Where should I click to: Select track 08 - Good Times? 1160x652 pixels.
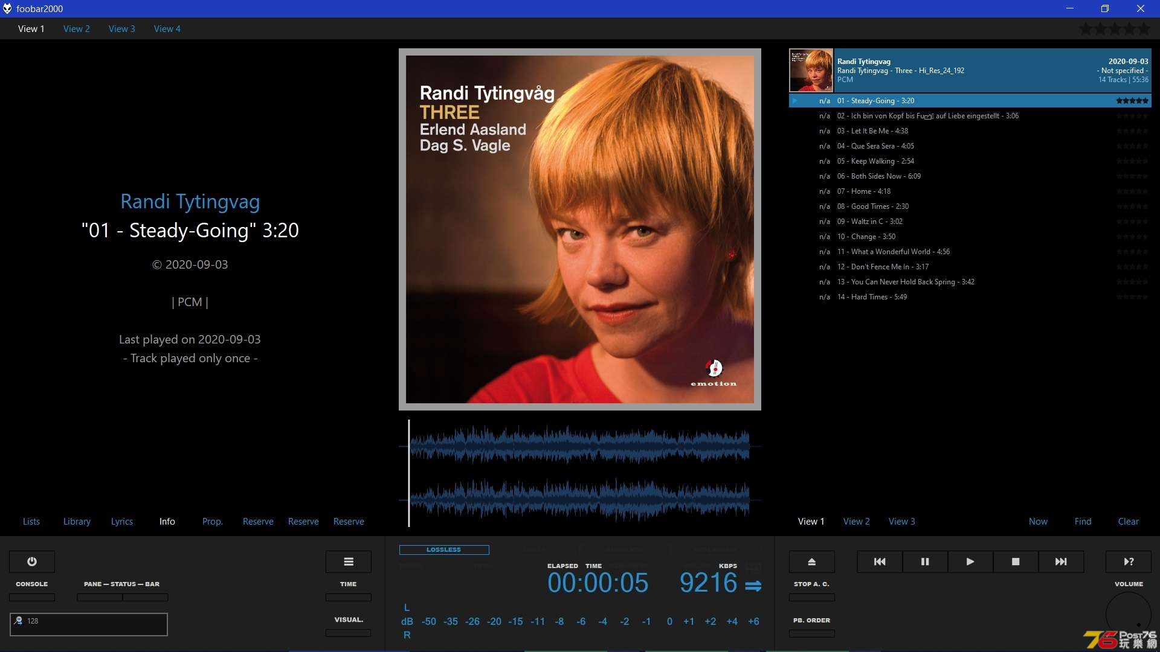(970, 206)
